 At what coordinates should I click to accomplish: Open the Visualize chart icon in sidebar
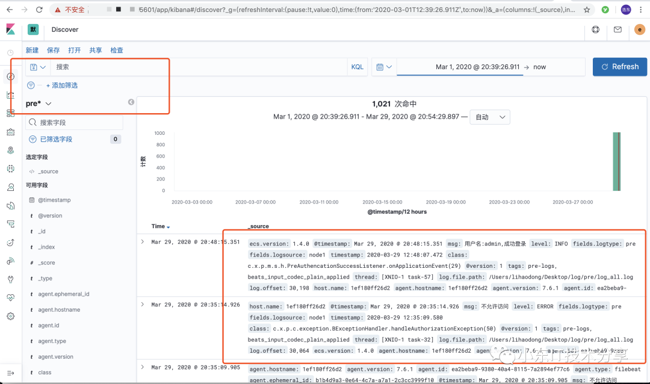(x=11, y=95)
